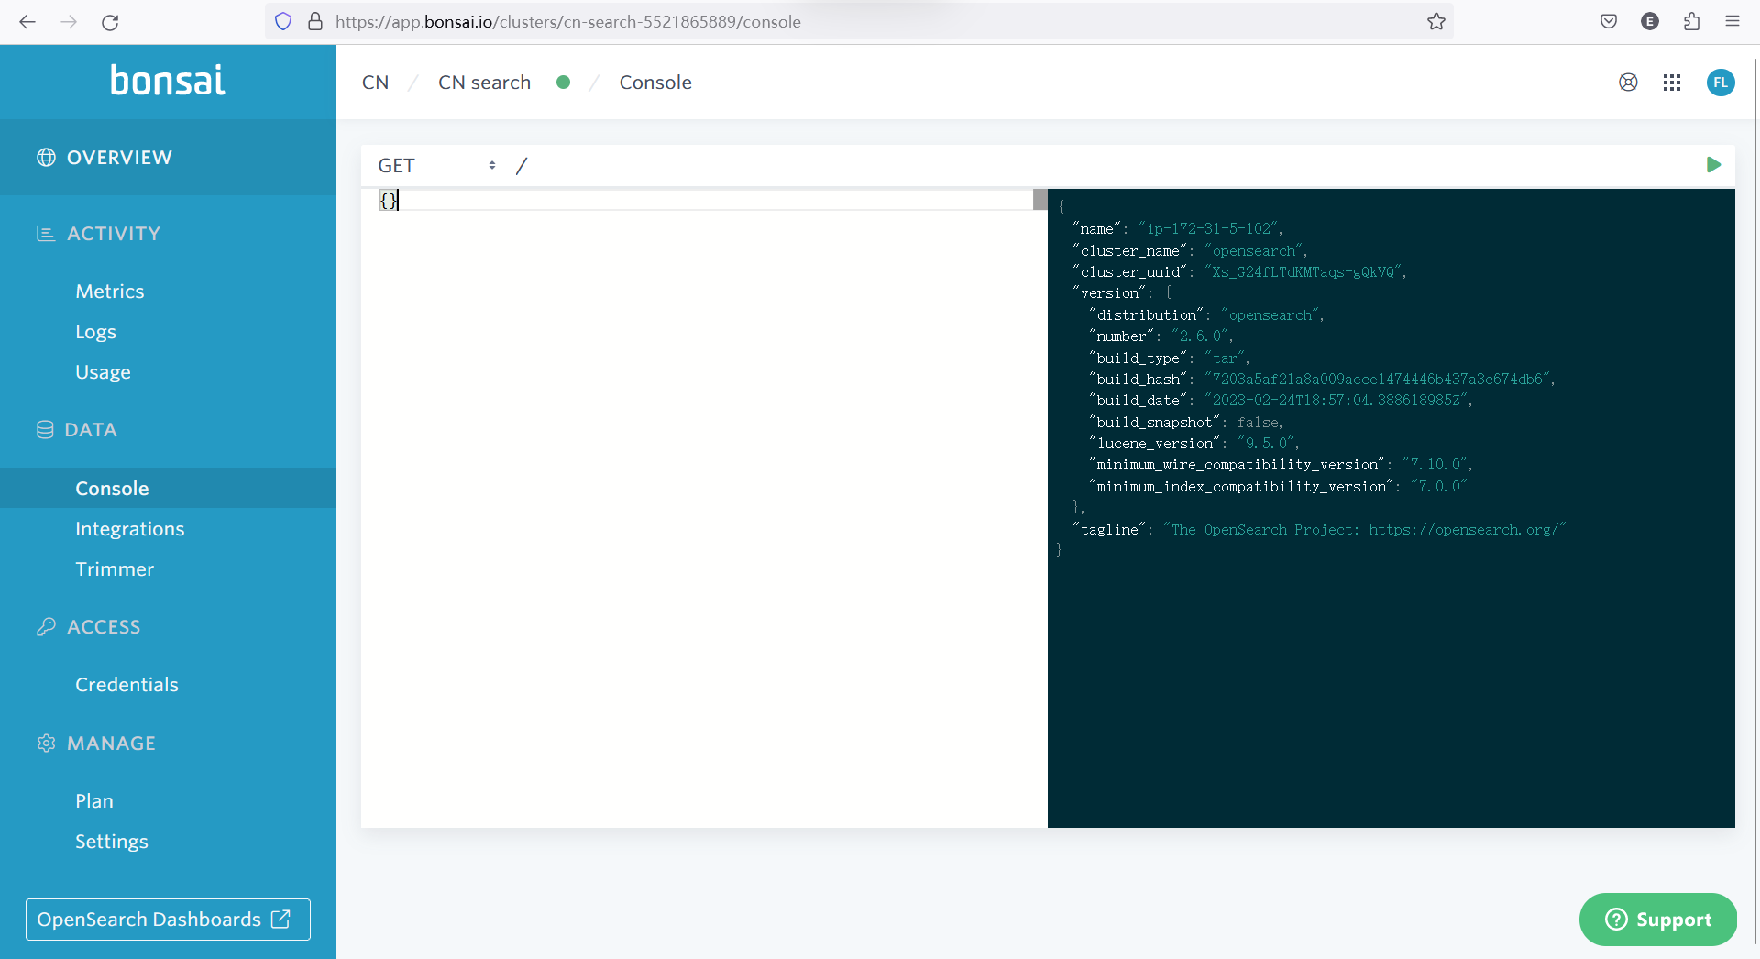Screen dimensions: 1760x959
Task: Click the CN search breadcrumb link
Action: point(484,83)
